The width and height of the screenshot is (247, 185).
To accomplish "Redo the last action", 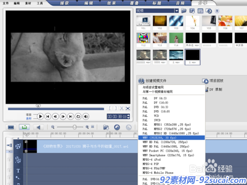I will click(x=129, y=127).
